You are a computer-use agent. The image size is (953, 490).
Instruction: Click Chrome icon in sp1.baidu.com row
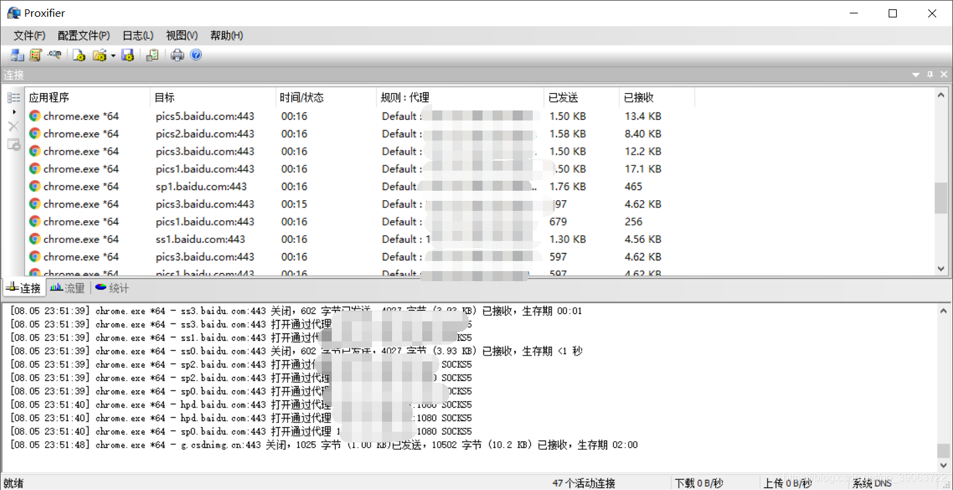[35, 186]
